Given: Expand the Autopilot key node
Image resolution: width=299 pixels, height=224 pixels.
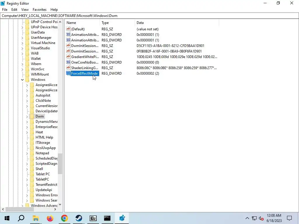Looking at the screenshot, I should (x=27, y=95).
